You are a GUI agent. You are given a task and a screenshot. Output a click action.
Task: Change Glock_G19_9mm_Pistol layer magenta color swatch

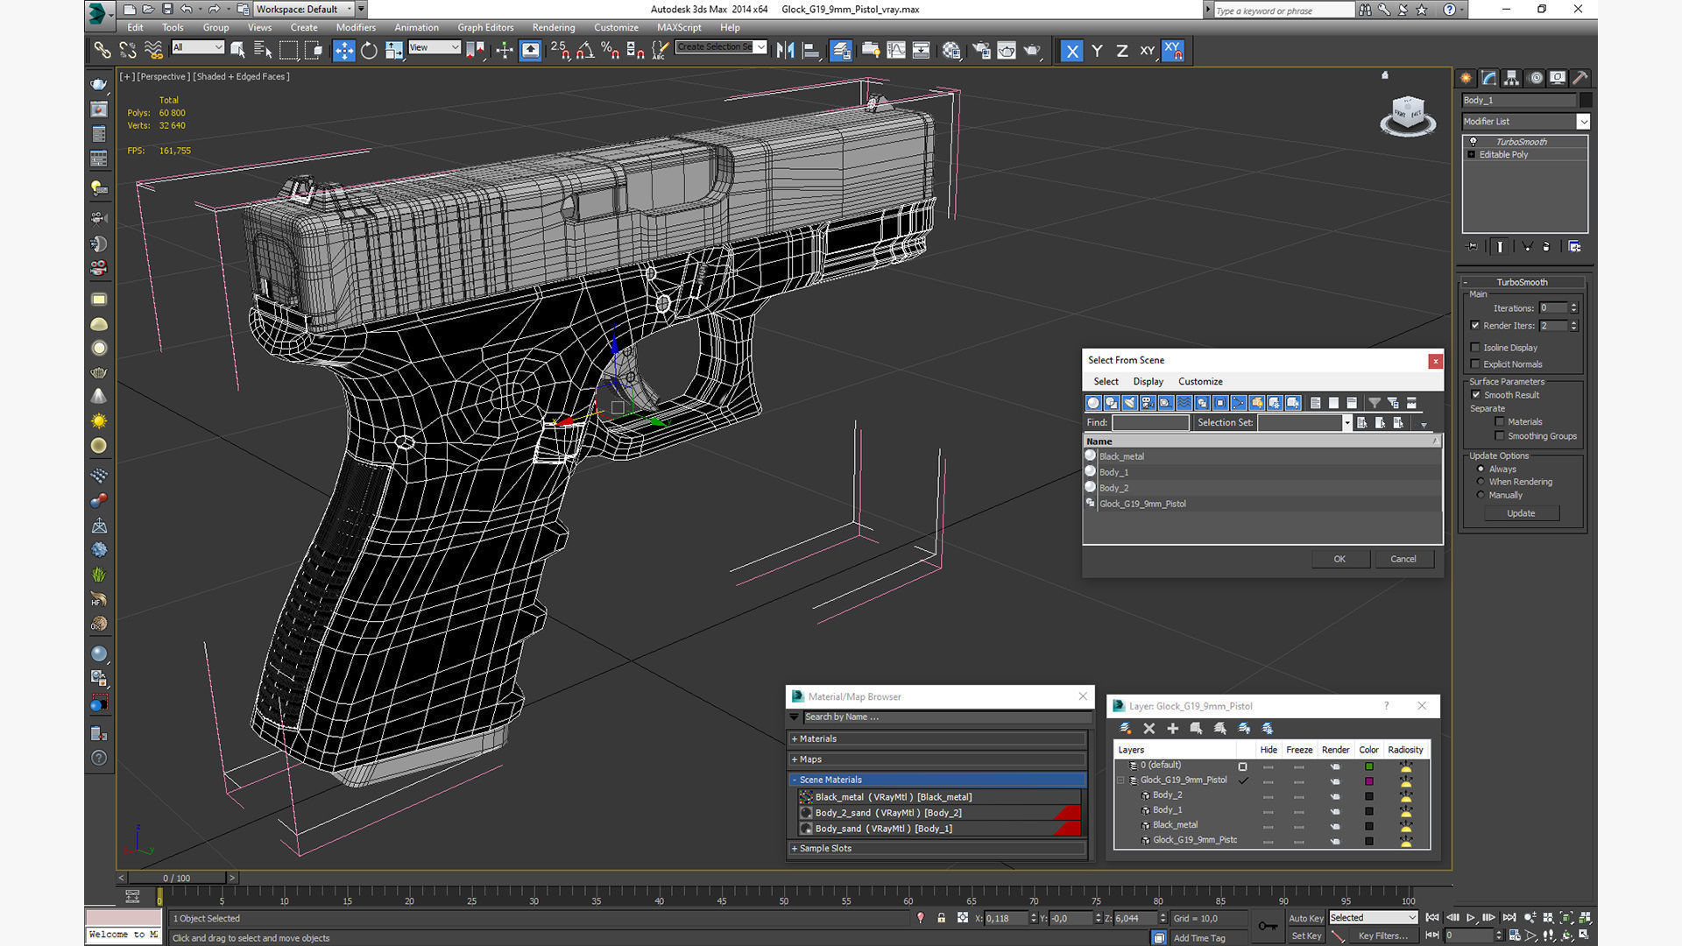point(1369,781)
